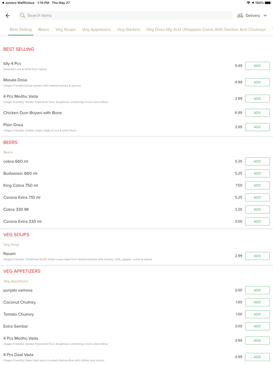
Task: Add Rasam soup to cart
Action: coord(257,256)
